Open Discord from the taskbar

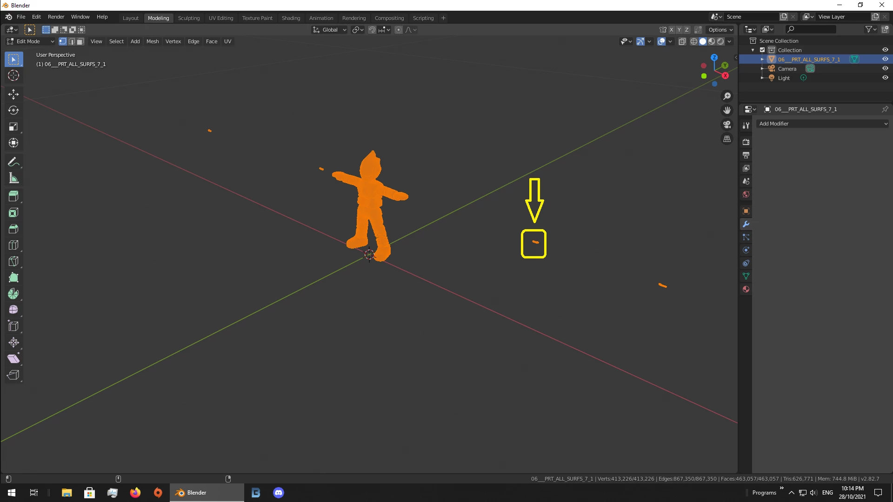point(278,493)
